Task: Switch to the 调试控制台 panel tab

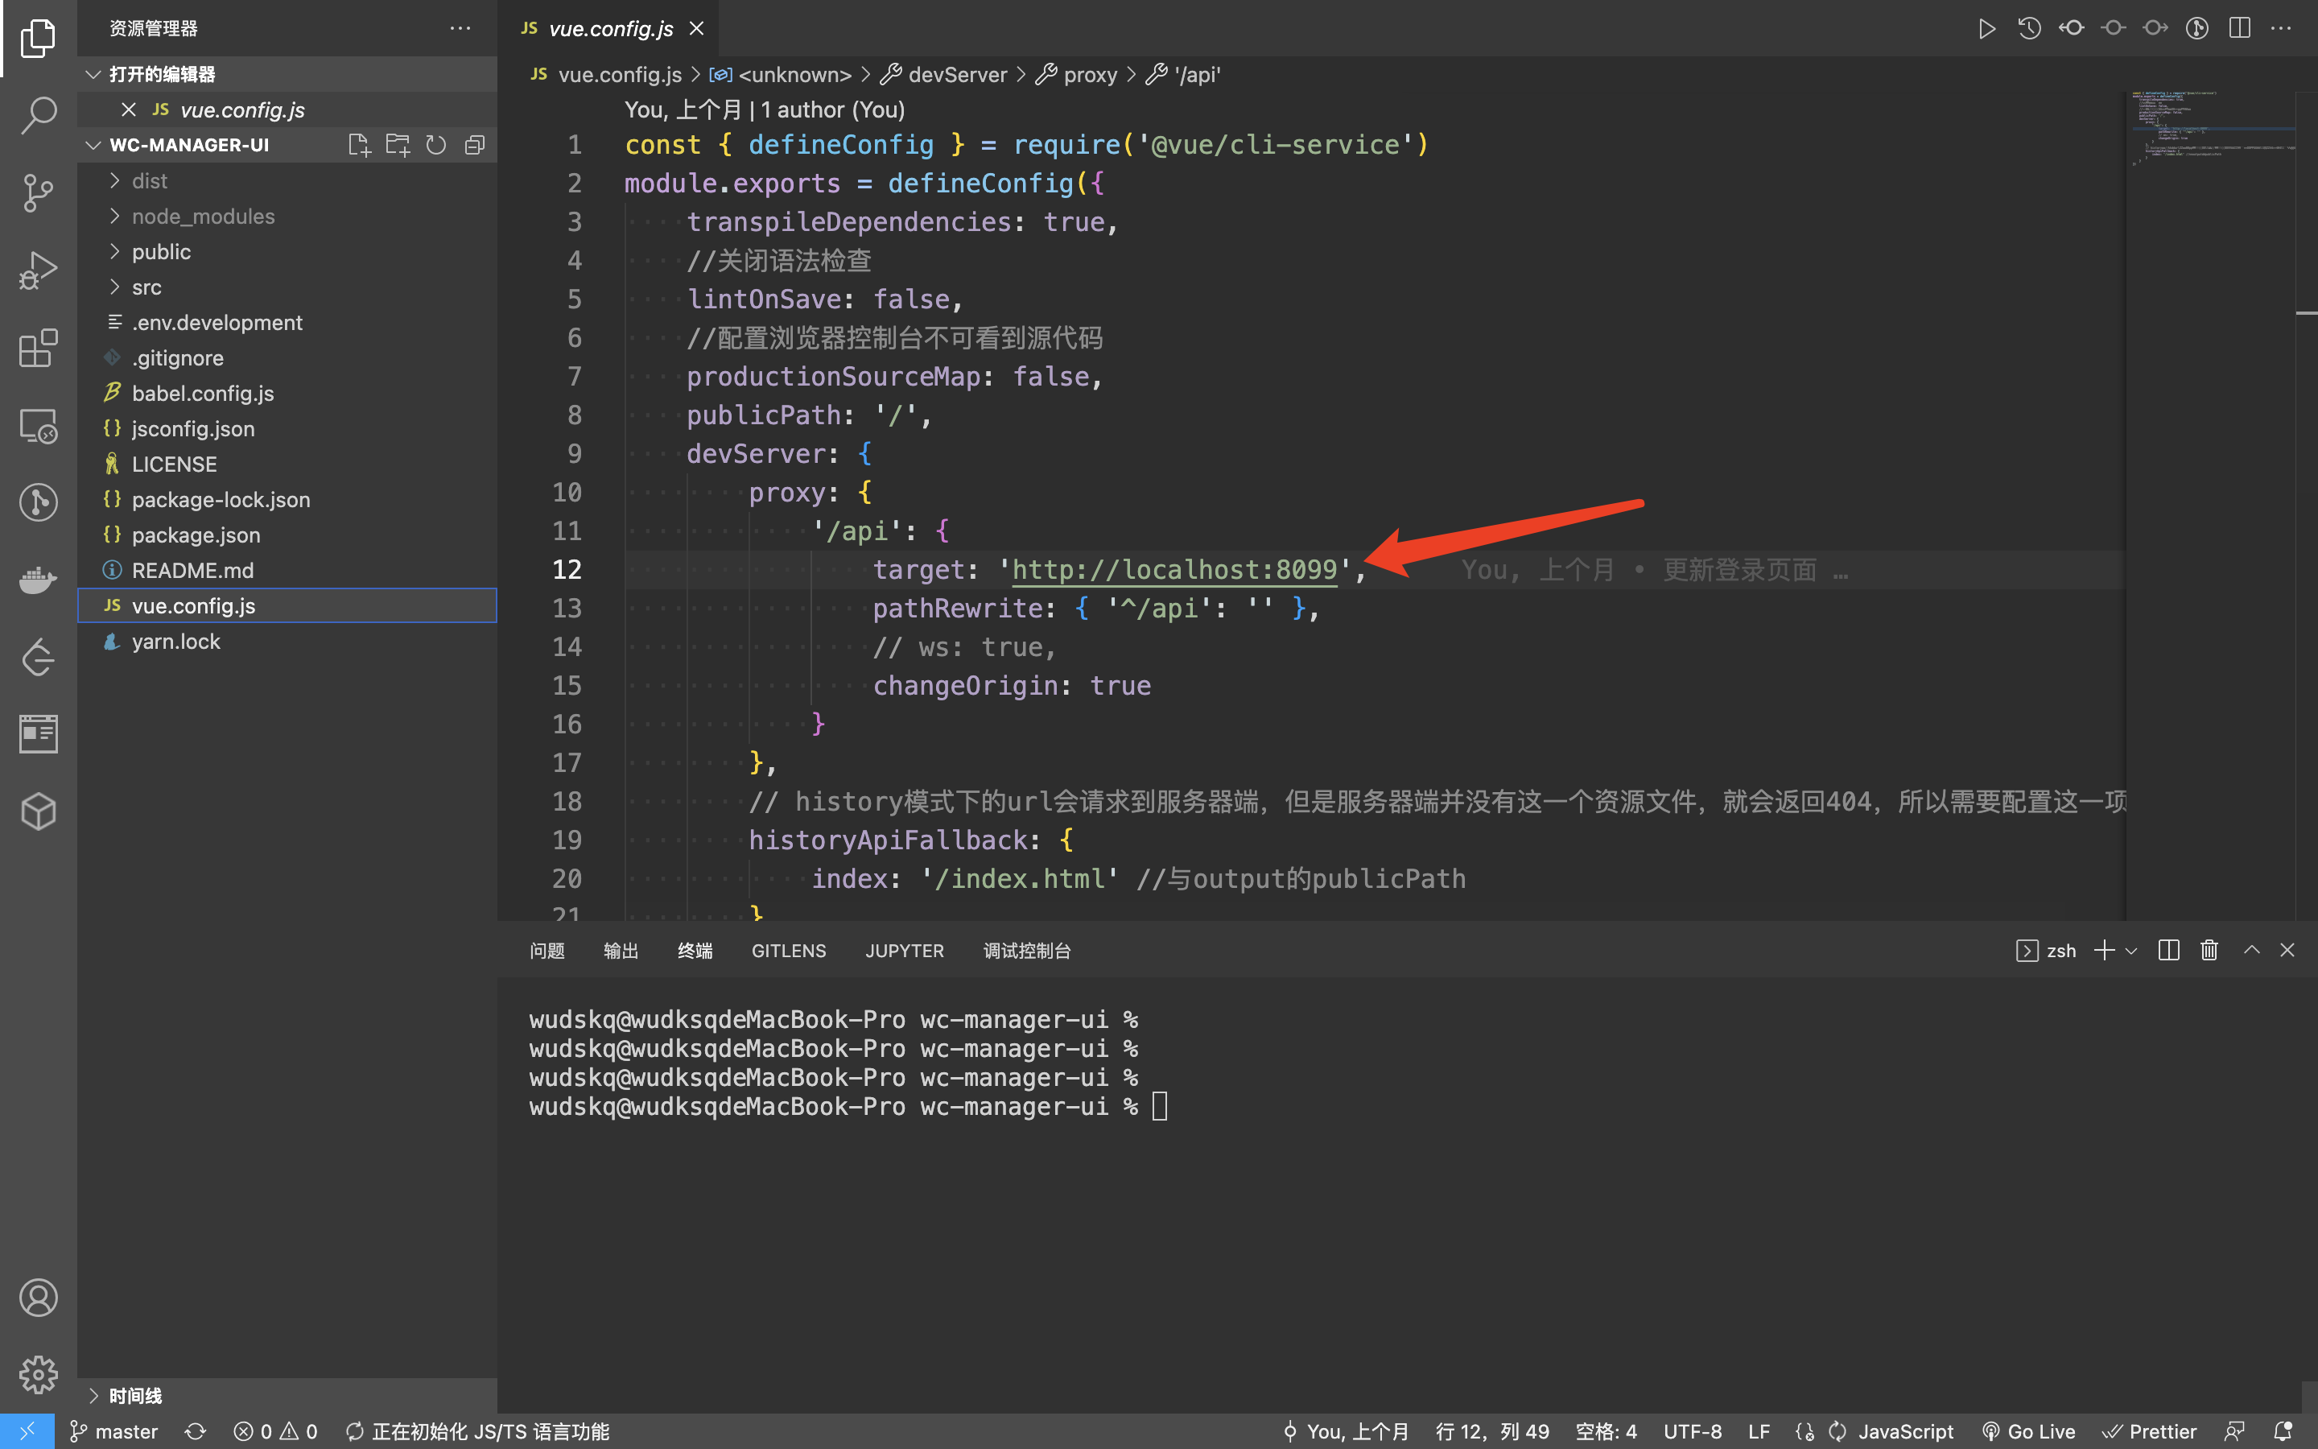Action: [1027, 951]
